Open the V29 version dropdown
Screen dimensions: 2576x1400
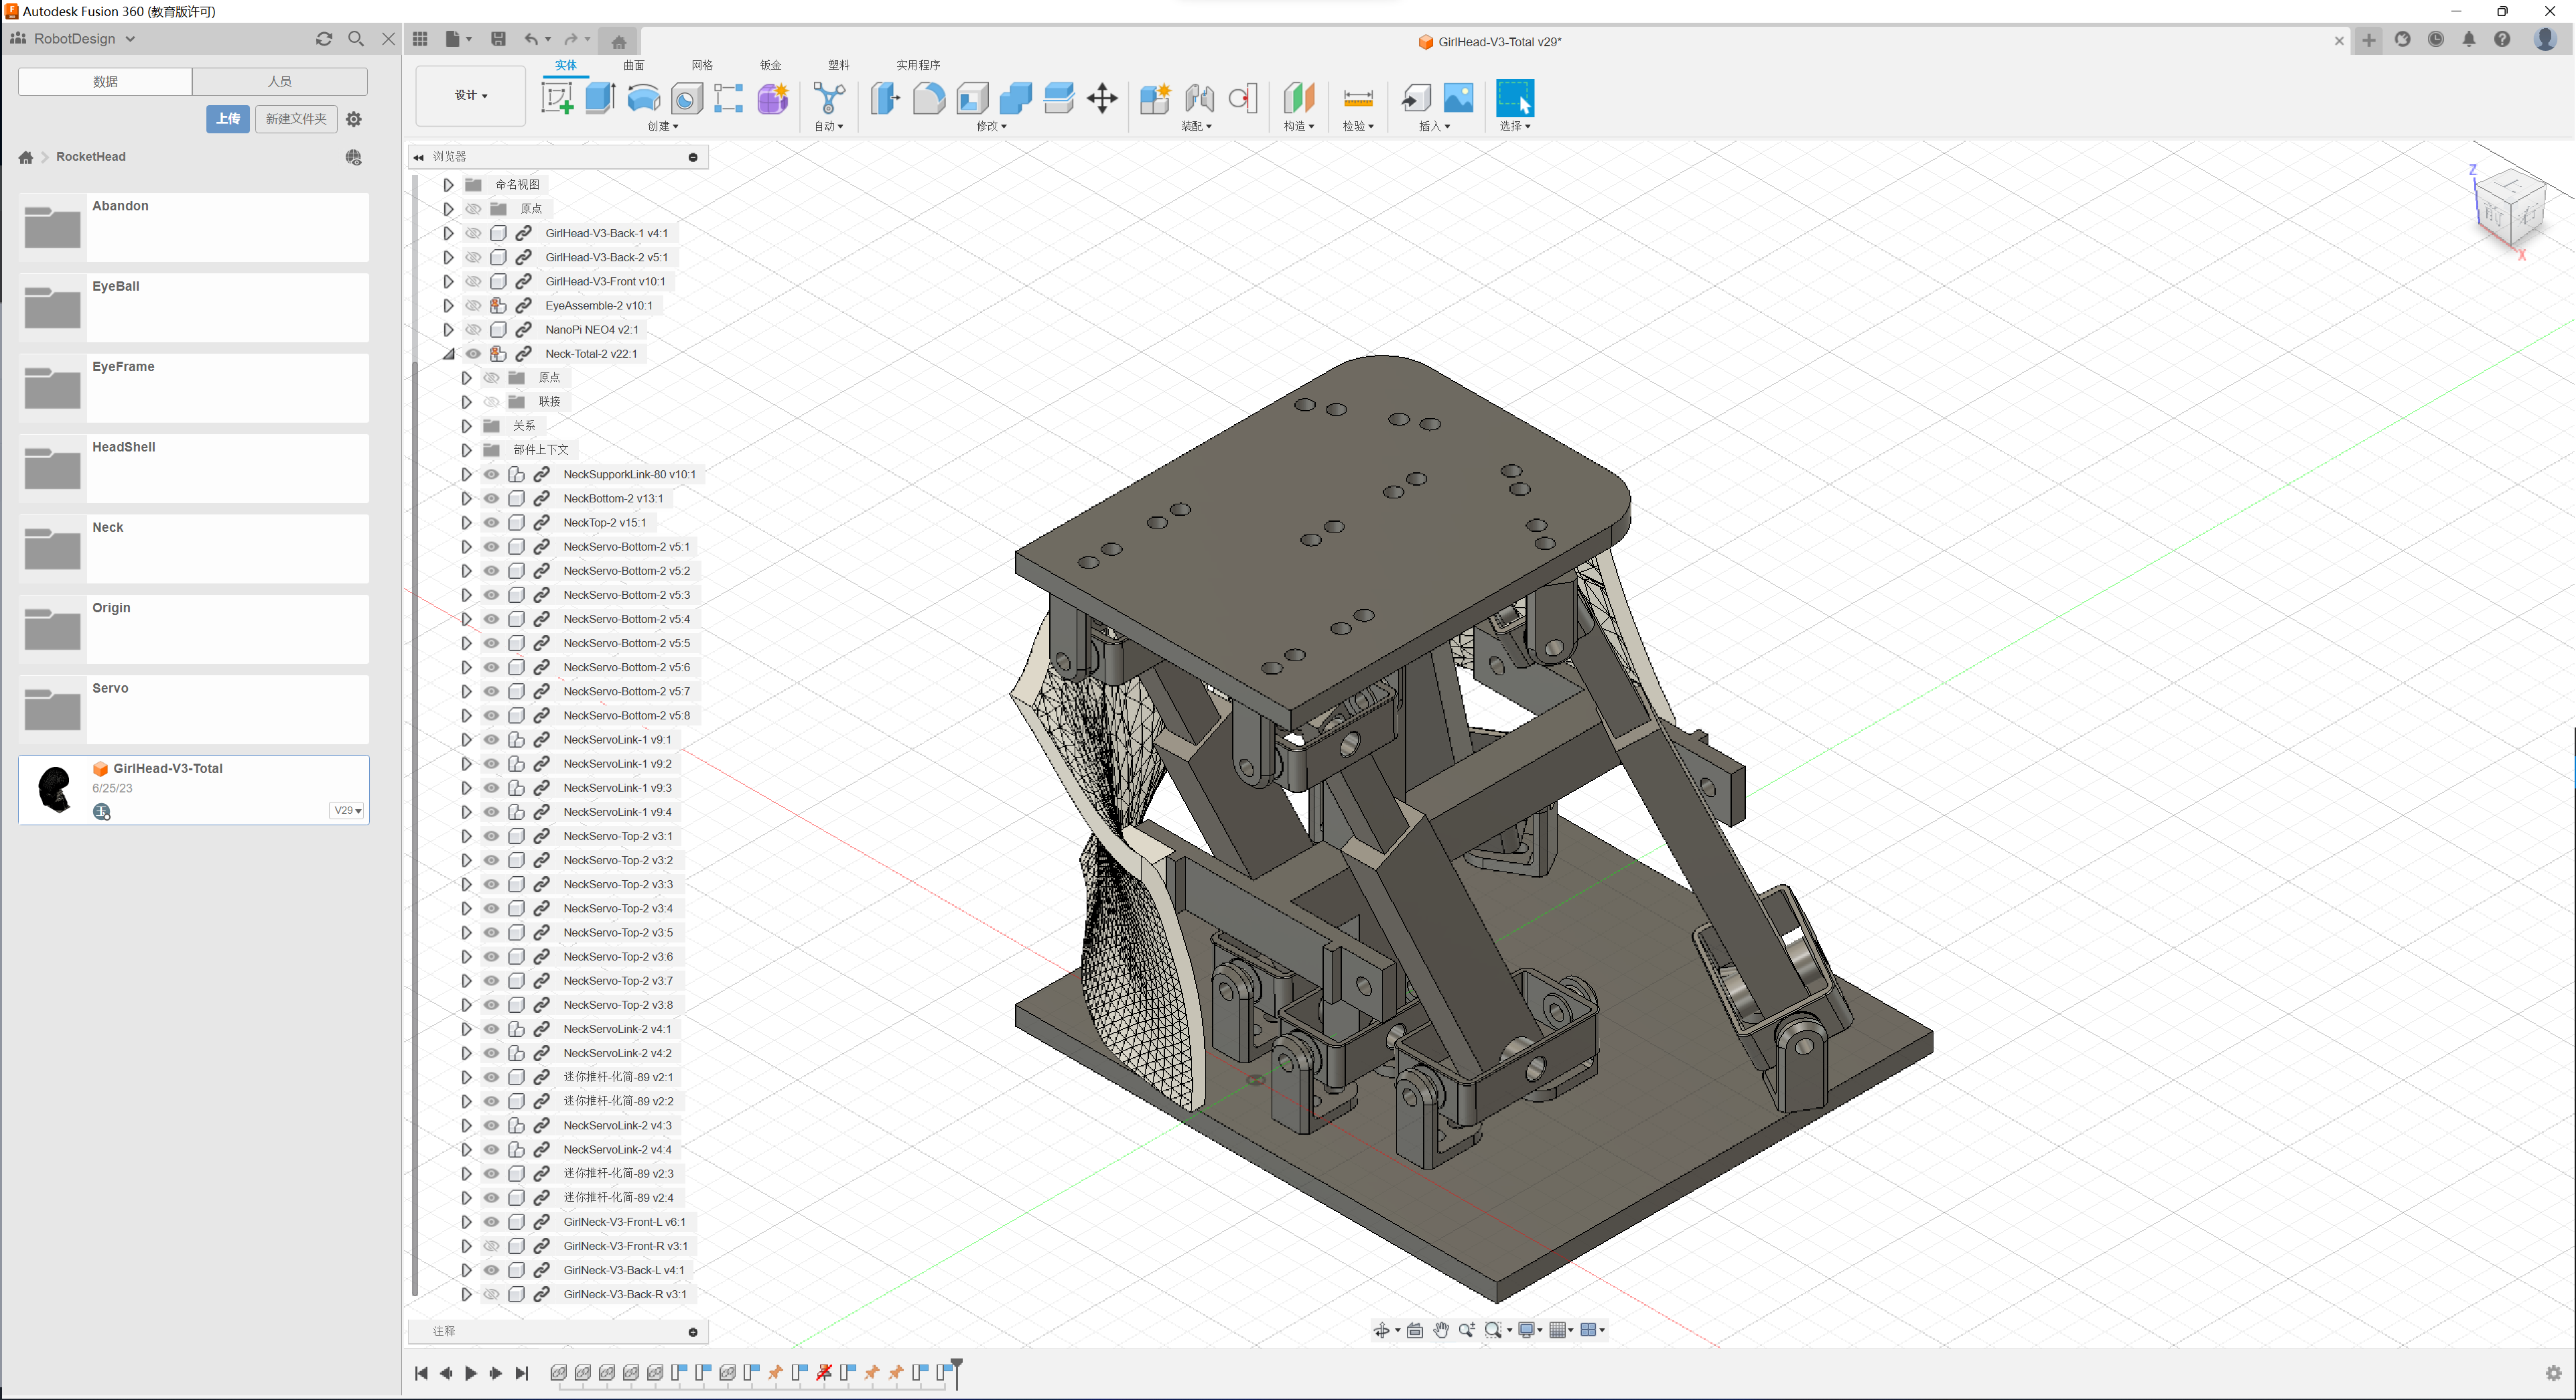point(347,810)
